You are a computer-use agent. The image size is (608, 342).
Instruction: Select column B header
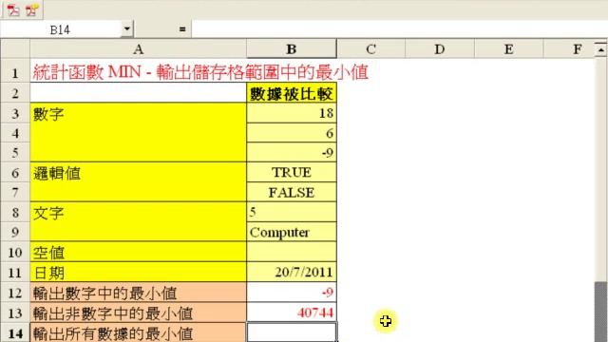point(292,49)
